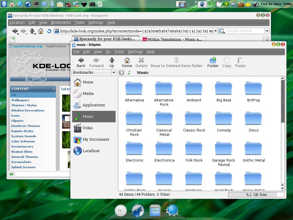293x220 pixels.
Task: Select the Music bookmark in sidebar
Action: point(94,116)
